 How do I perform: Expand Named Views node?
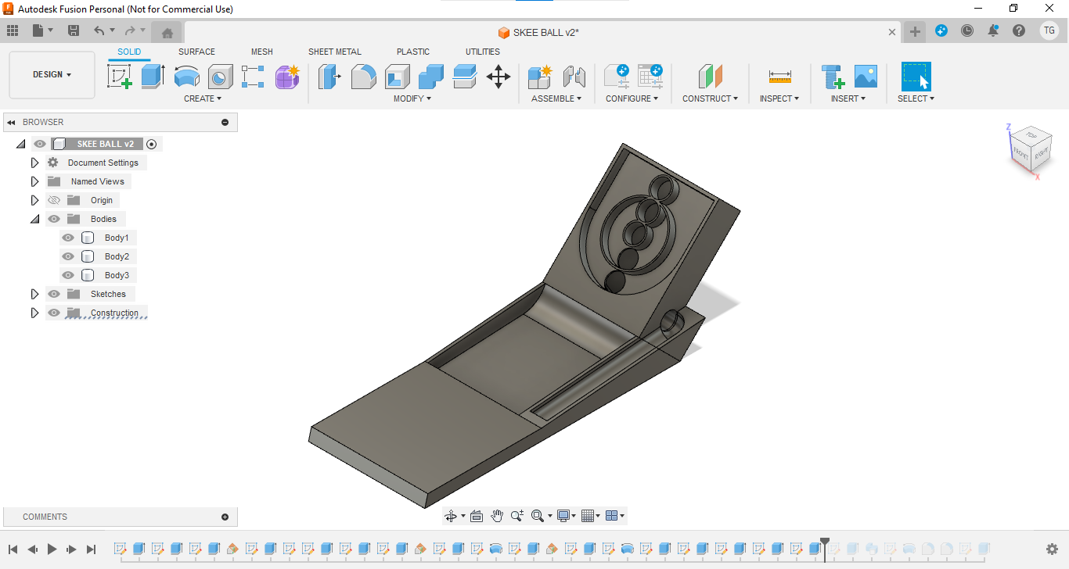[34, 181]
